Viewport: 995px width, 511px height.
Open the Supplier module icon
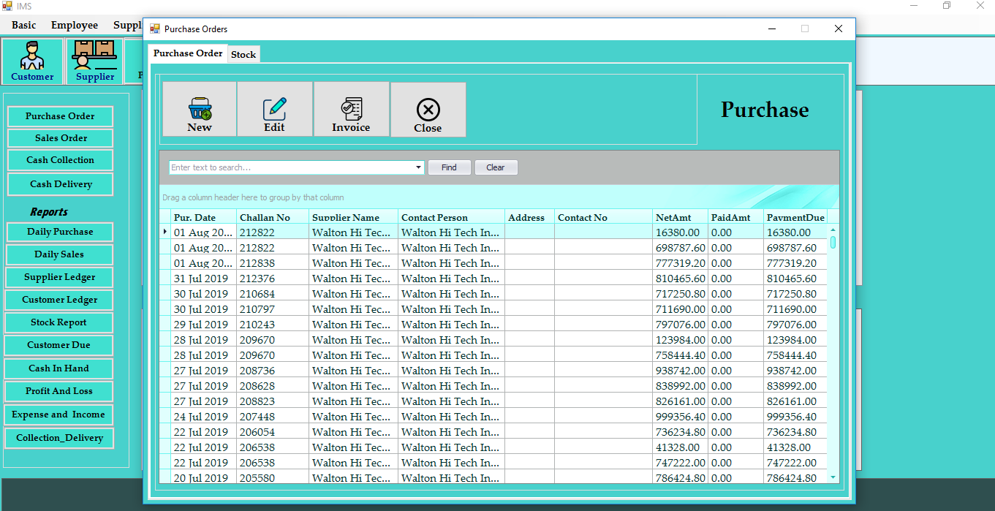click(x=94, y=60)
